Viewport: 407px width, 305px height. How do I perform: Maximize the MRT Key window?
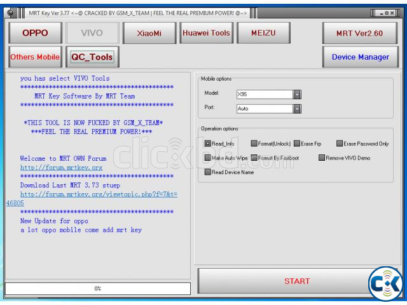tap(387, 13)
